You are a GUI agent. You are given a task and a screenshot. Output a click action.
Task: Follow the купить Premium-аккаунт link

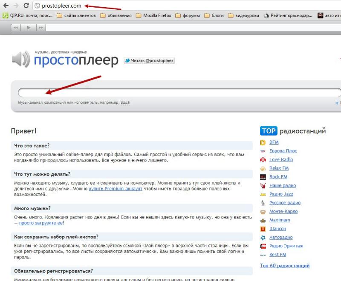click(x=116, y=189)
